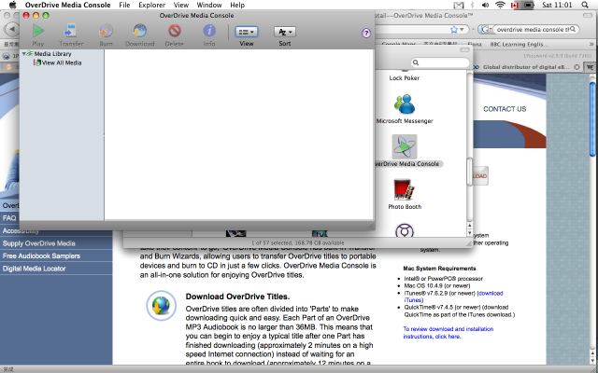Click the Download OverDrive Titles globe icon
598x373 pixels.
pos(161,306)
